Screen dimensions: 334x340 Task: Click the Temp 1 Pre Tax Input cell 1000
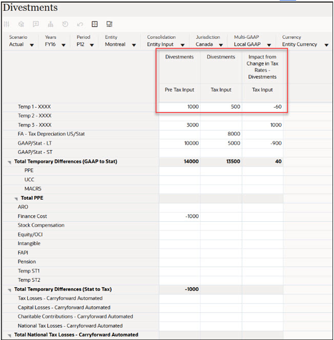(180, 107)
